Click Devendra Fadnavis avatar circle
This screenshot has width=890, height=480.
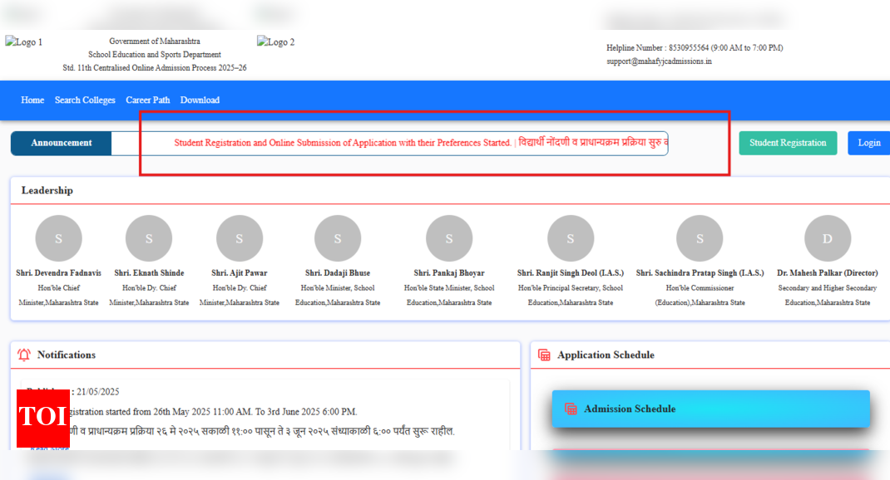pos(58,238)
